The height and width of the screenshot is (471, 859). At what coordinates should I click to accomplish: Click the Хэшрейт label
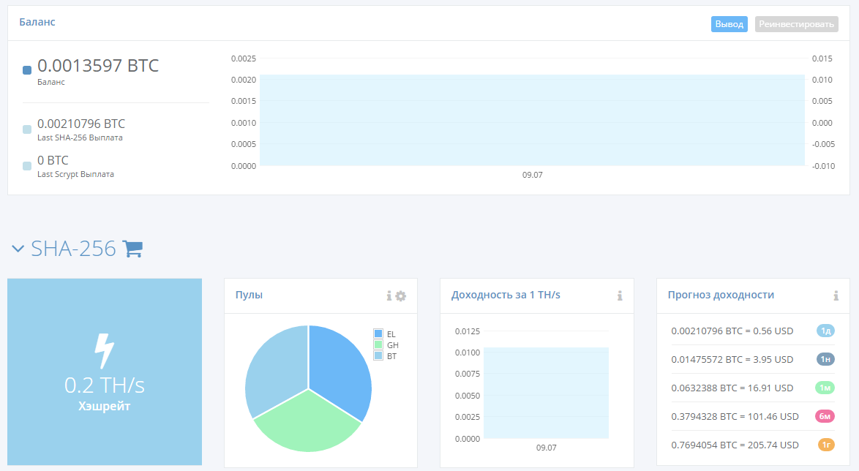(104, 407)
